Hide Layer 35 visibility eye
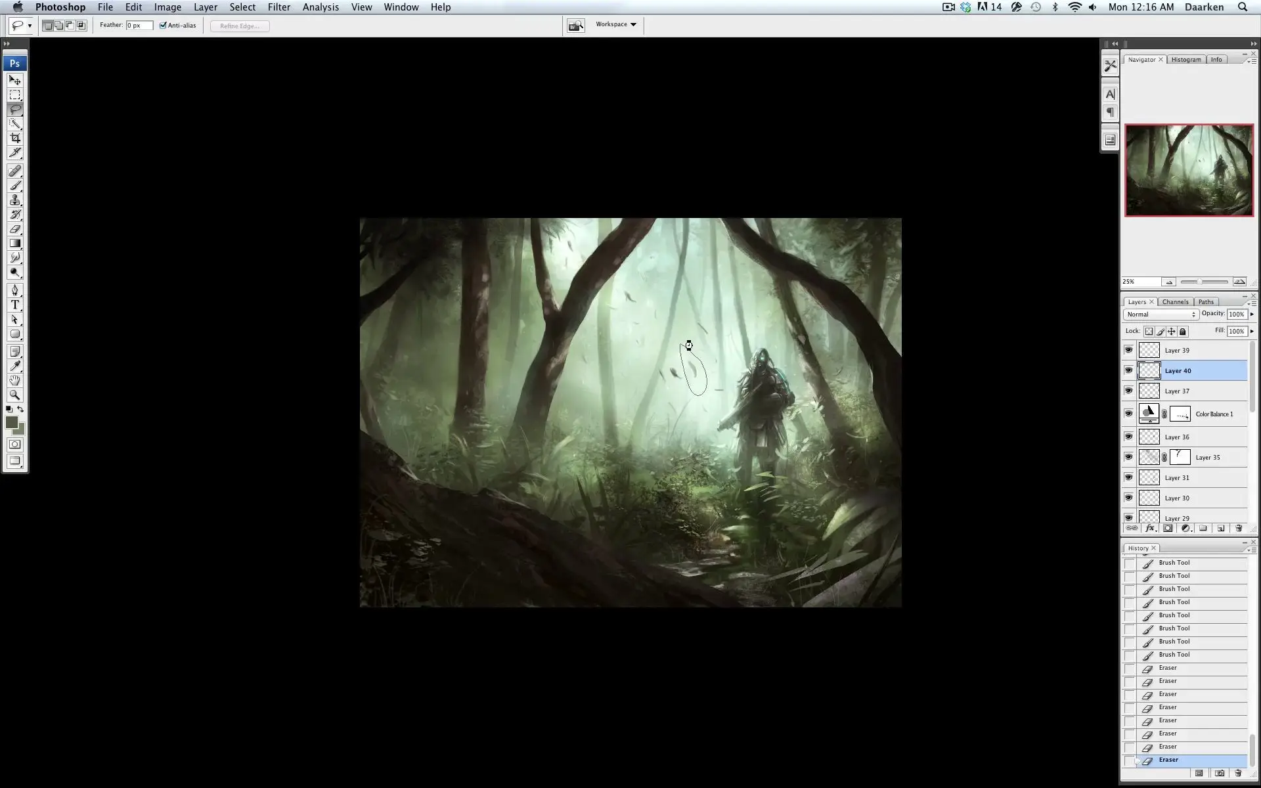Screen dimensions: 1261x788 1128,457
